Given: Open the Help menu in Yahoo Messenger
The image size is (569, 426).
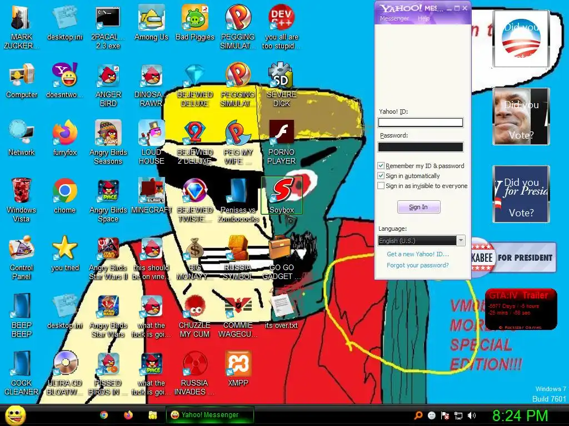Looking at the screenshot, I should (x=423, y=18).
